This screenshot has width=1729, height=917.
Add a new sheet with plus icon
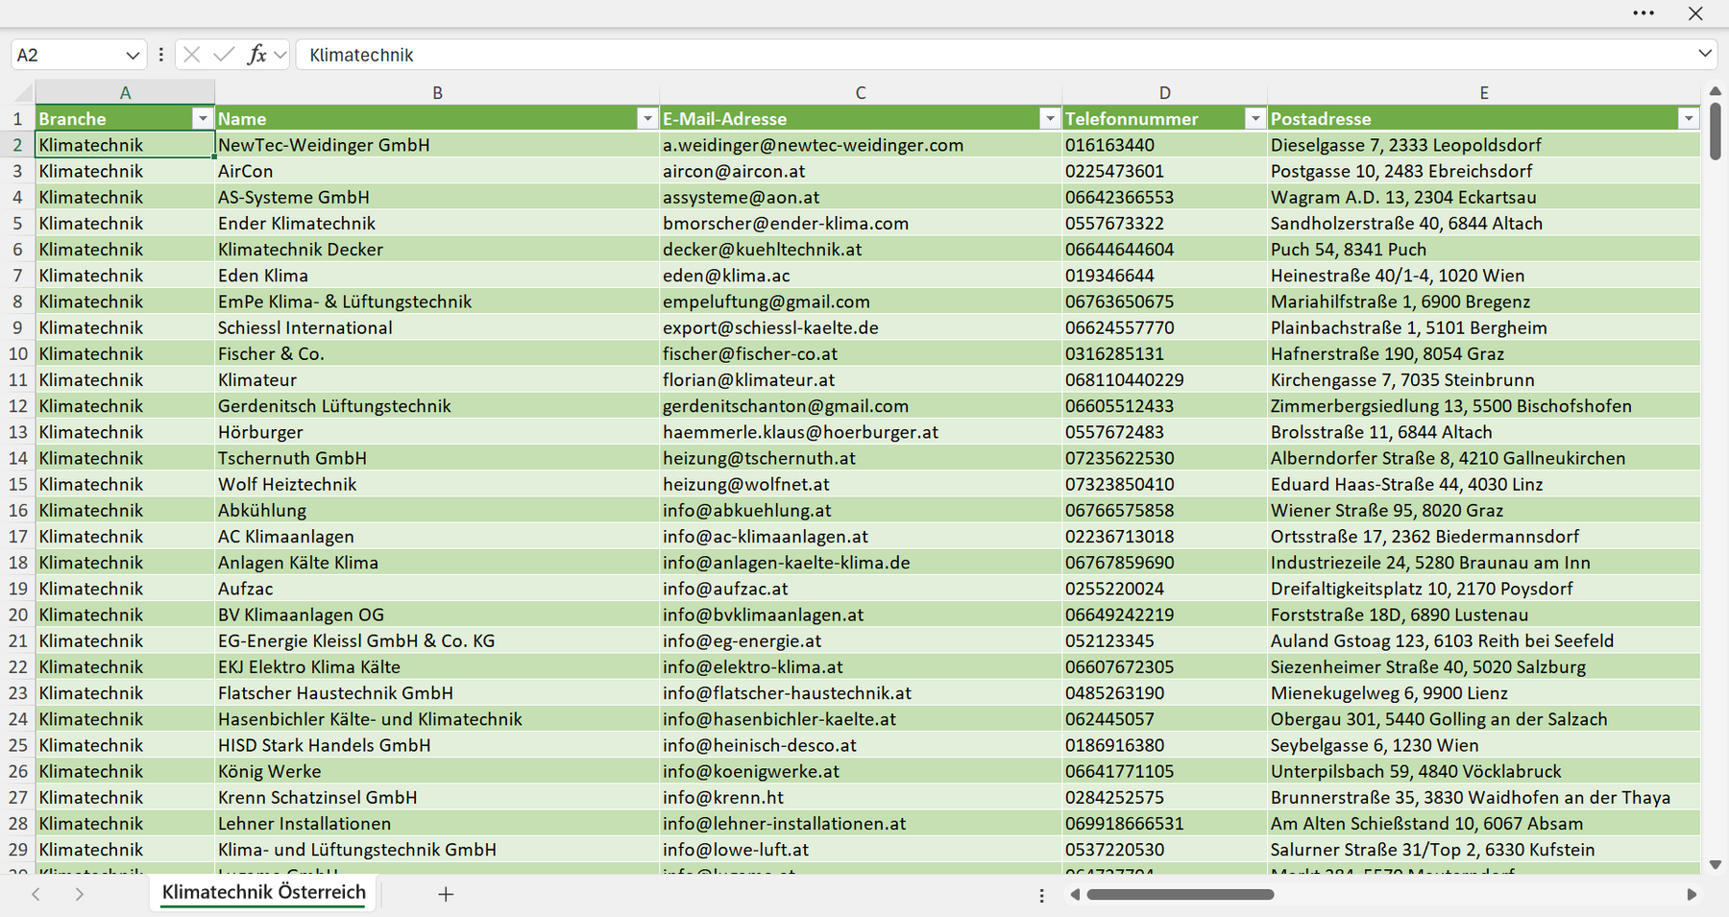pos(446,894)
